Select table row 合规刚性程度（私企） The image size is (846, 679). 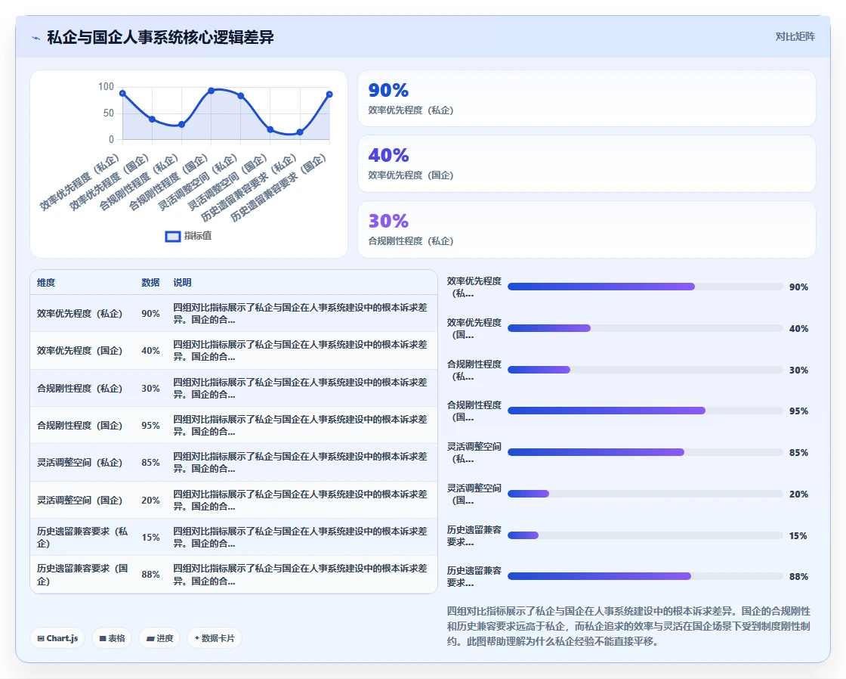click(233, 389)
